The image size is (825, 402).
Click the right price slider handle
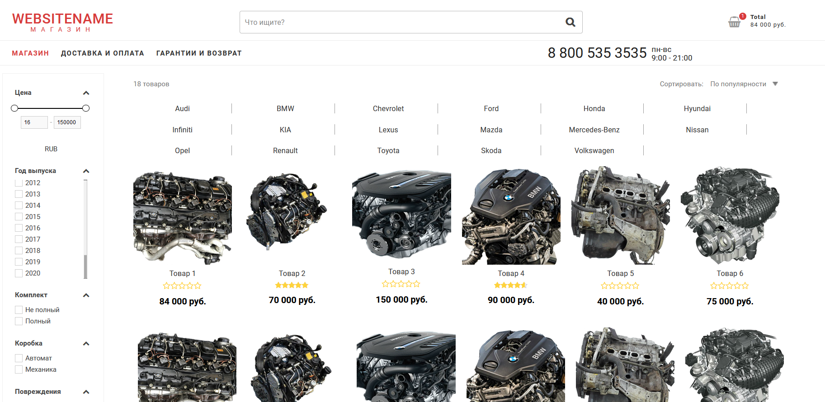pyautogui.click(x=86, y=108)
